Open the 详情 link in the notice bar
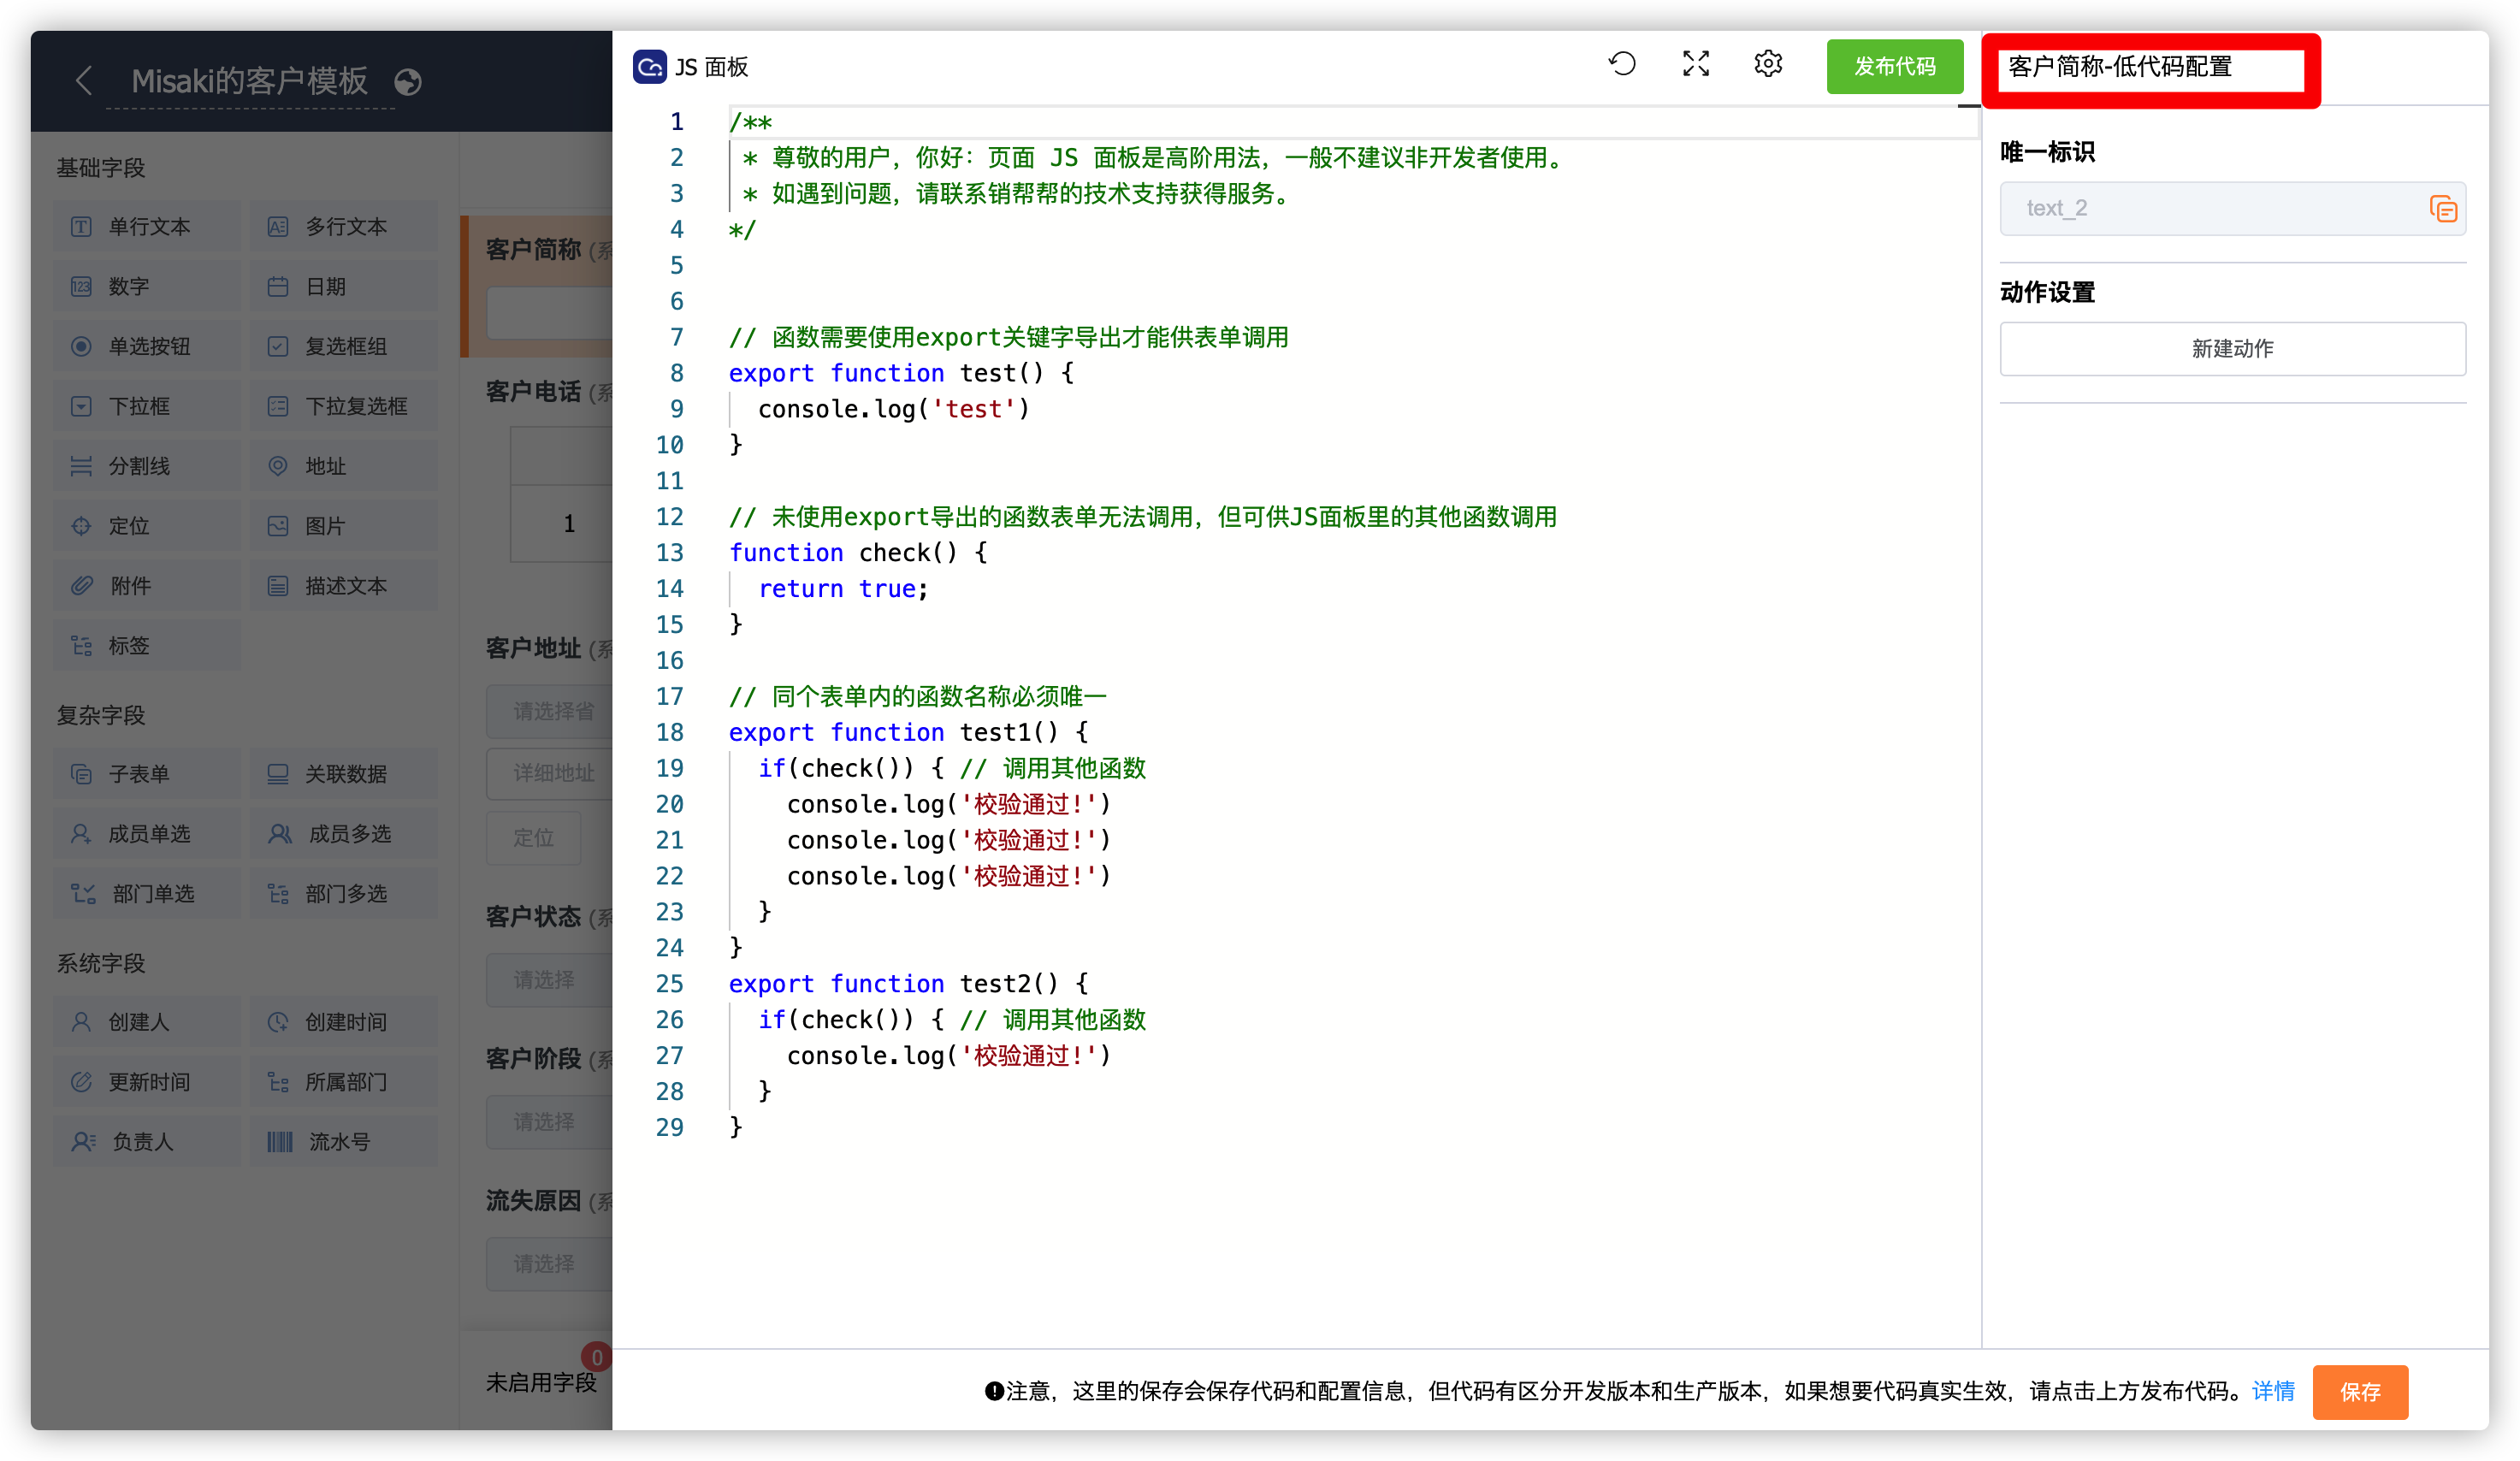The image size is (2520, 1461). click(2272, 1392)
